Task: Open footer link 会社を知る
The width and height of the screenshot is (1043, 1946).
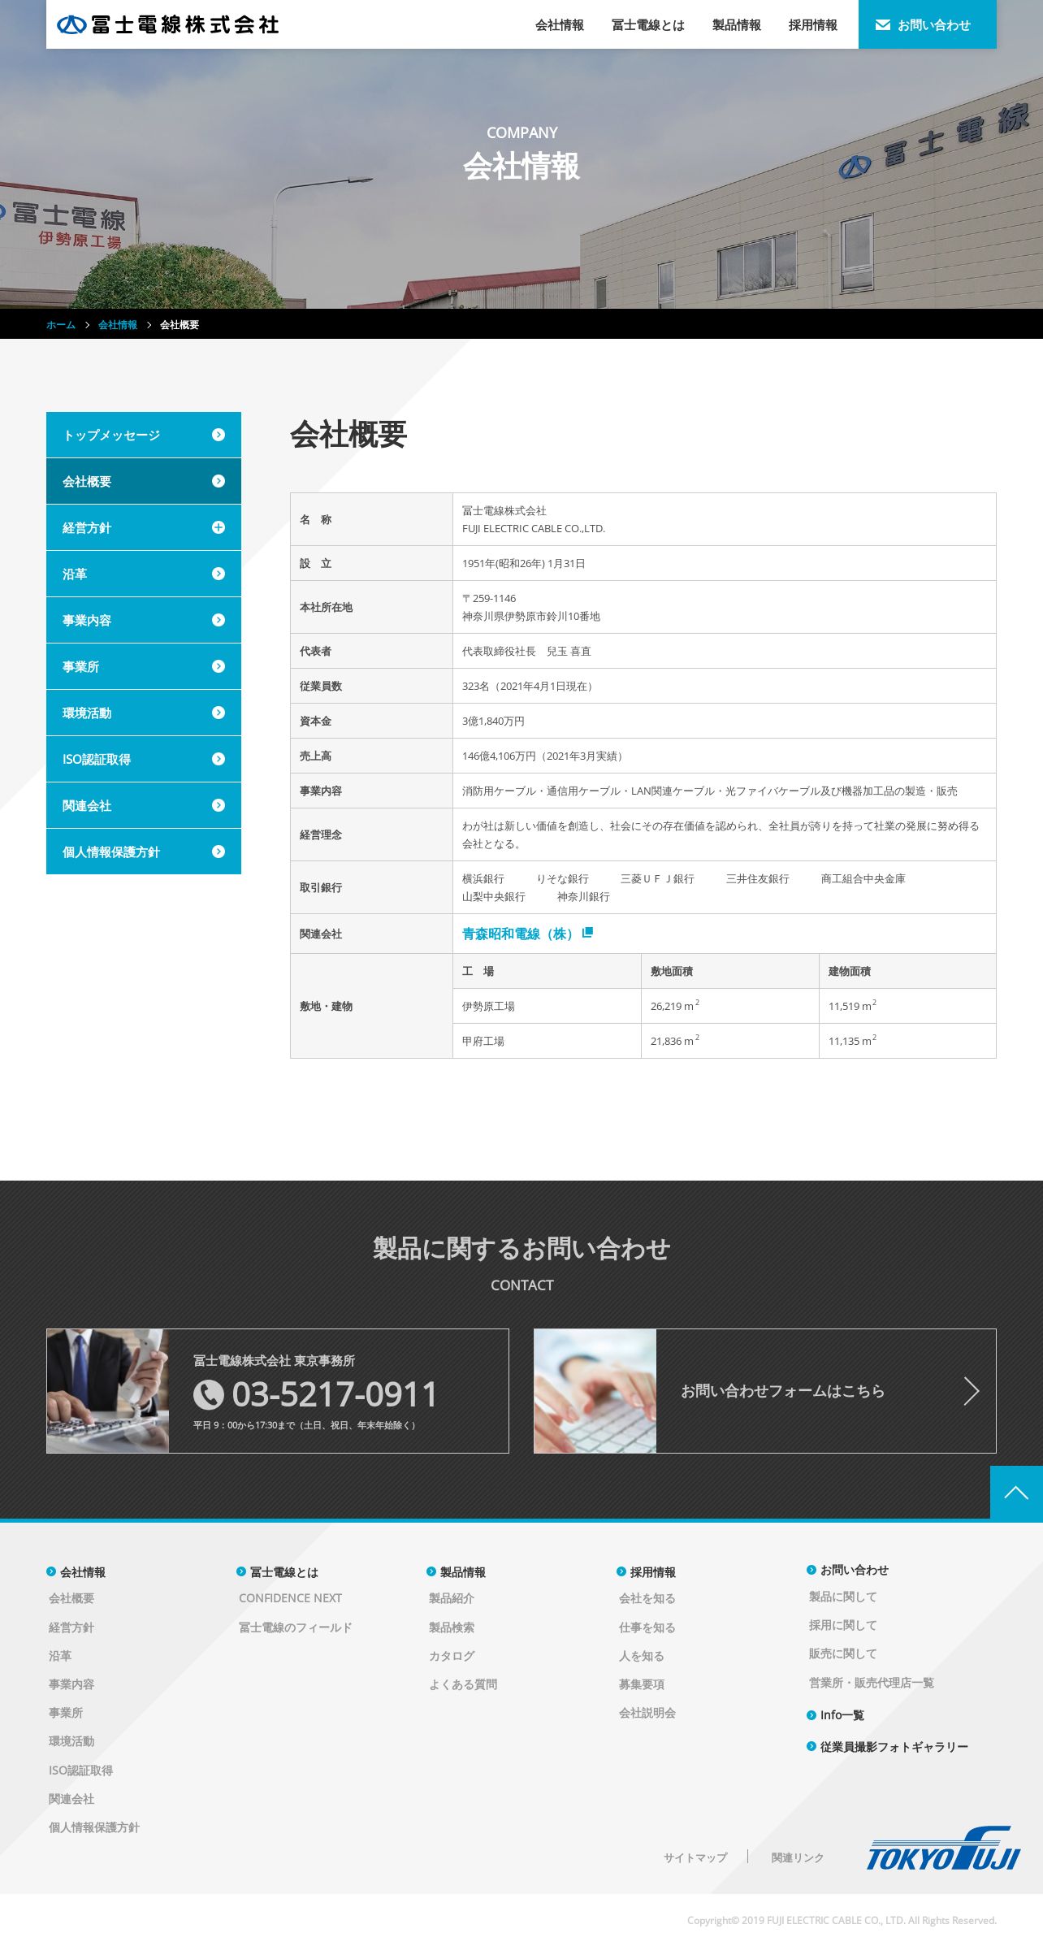Action: (x=647, y=1598)
